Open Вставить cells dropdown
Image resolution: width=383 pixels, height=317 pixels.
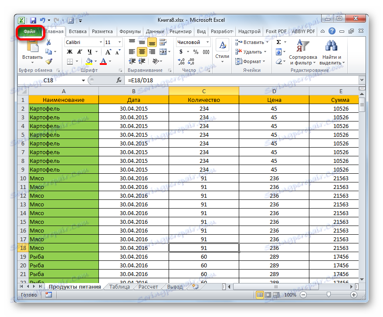[x=252, y=42]
